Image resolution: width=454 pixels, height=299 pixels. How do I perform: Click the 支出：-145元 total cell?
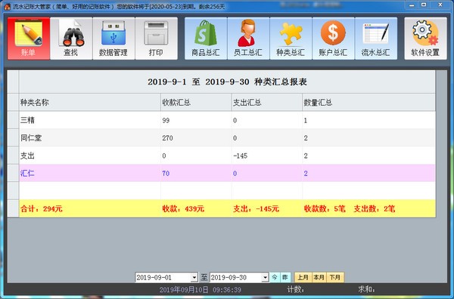coord(267,208)
